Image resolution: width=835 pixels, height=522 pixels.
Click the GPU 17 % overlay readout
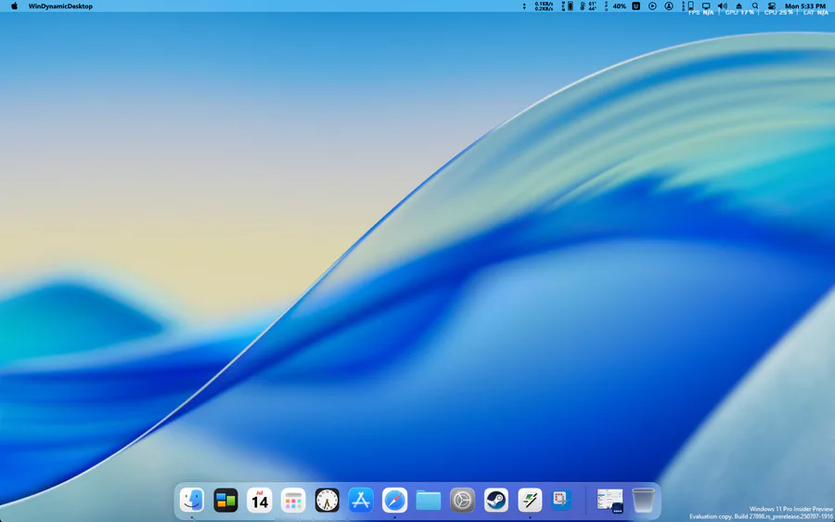click(739, 12)
